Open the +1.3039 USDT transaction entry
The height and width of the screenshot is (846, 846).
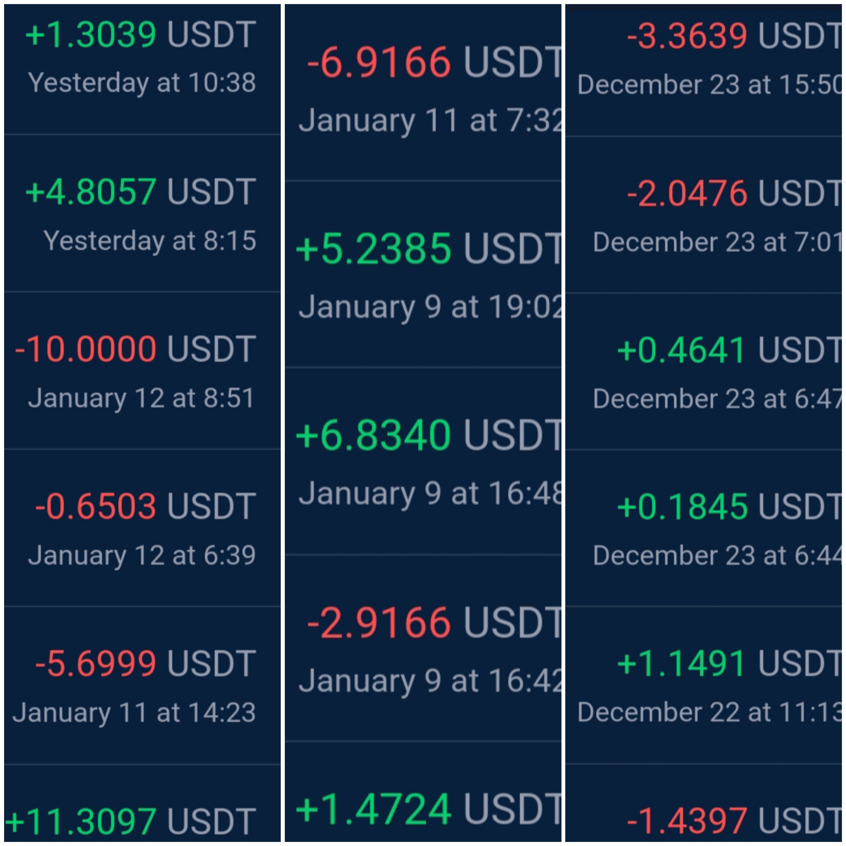[142, 69]
